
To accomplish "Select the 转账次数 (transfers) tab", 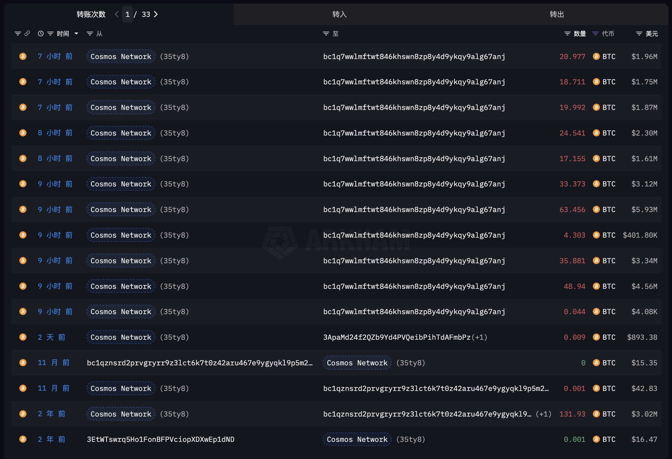I will point(91,14).
